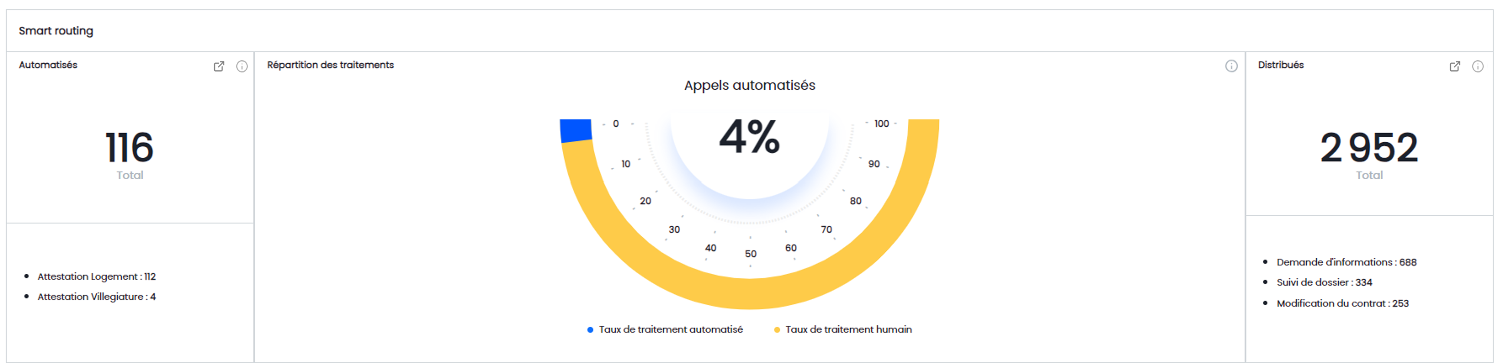The image size is (1503, 363).
Task: Click the 2 952 total distribués figure
Action: coord(1369,147)
